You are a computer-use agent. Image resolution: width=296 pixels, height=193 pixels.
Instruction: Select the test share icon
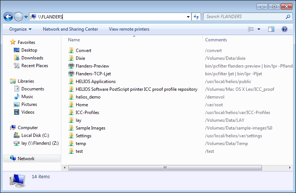tap(71, 151)
